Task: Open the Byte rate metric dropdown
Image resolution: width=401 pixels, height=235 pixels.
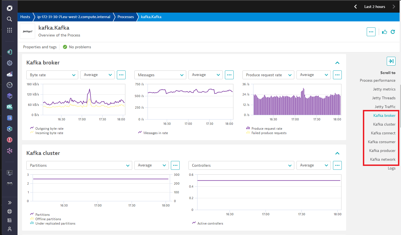Action: pyautogui.click(x=52, y=75)
